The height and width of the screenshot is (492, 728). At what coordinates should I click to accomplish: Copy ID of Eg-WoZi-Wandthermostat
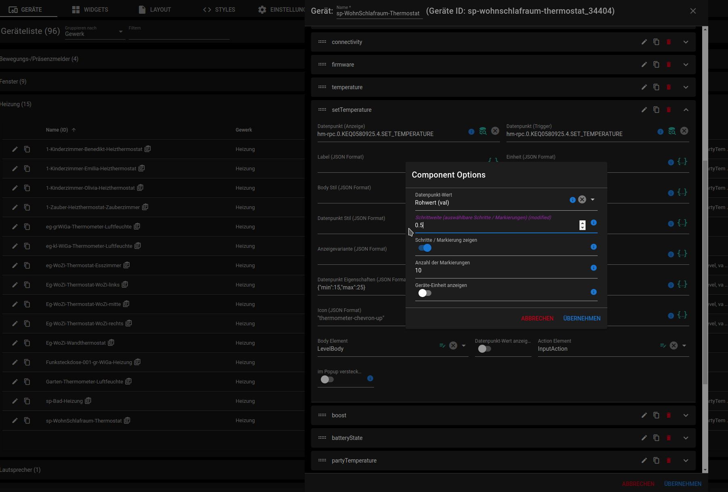(111, 343)
